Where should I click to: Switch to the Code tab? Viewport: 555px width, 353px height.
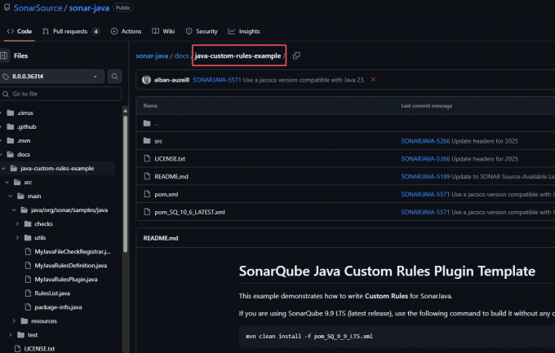coord(20,31)
